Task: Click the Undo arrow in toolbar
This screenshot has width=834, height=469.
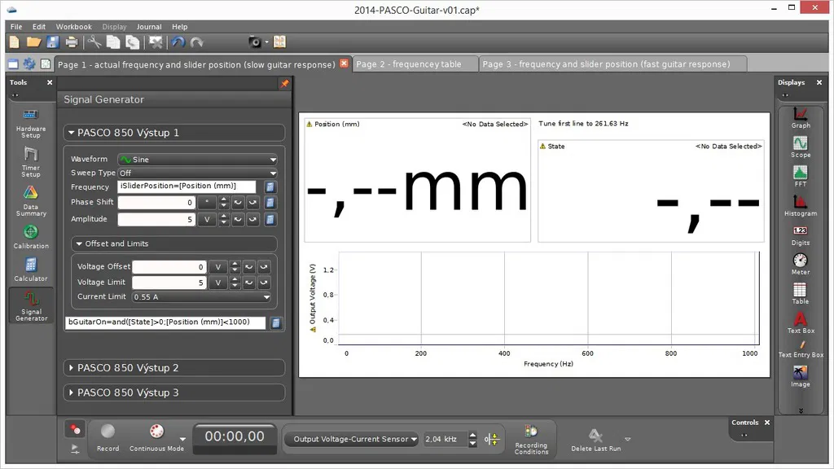Action: 178,42
